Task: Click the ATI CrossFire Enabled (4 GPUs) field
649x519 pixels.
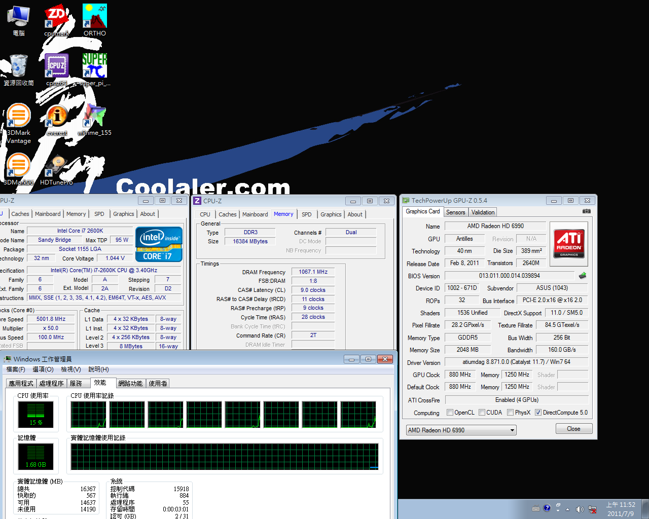Action: tap(516, 400)
